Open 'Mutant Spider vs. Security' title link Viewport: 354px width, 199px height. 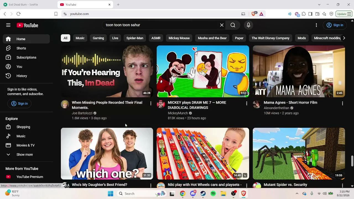[x=285, y=185]
